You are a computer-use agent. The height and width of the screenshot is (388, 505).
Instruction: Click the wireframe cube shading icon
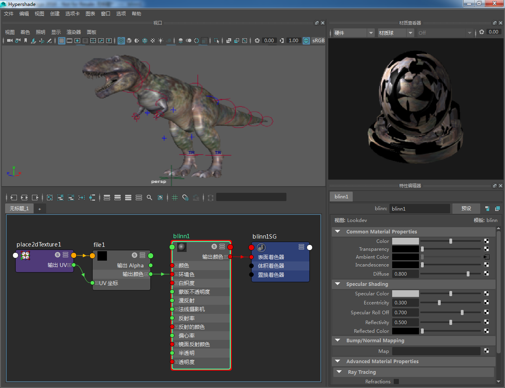pyautogui.click(x=121, y=41)
